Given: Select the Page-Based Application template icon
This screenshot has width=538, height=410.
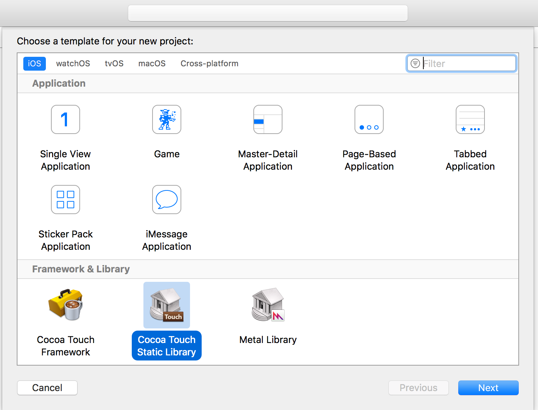Looking at the screenshot, I should tap(369, 119).
